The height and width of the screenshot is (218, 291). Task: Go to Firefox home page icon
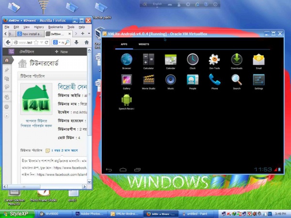click(x=86, y=43)
